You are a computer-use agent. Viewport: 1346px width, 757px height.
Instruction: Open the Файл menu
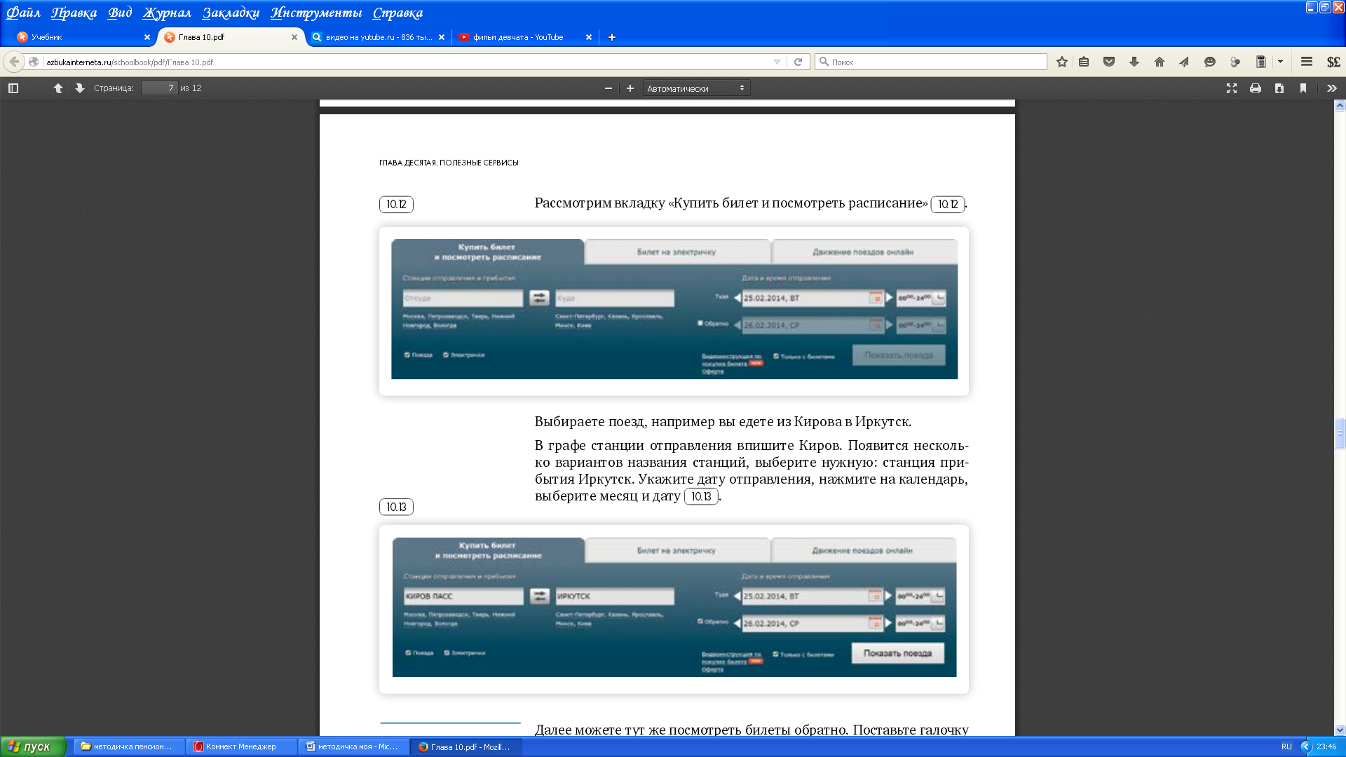tap(23, 13)
